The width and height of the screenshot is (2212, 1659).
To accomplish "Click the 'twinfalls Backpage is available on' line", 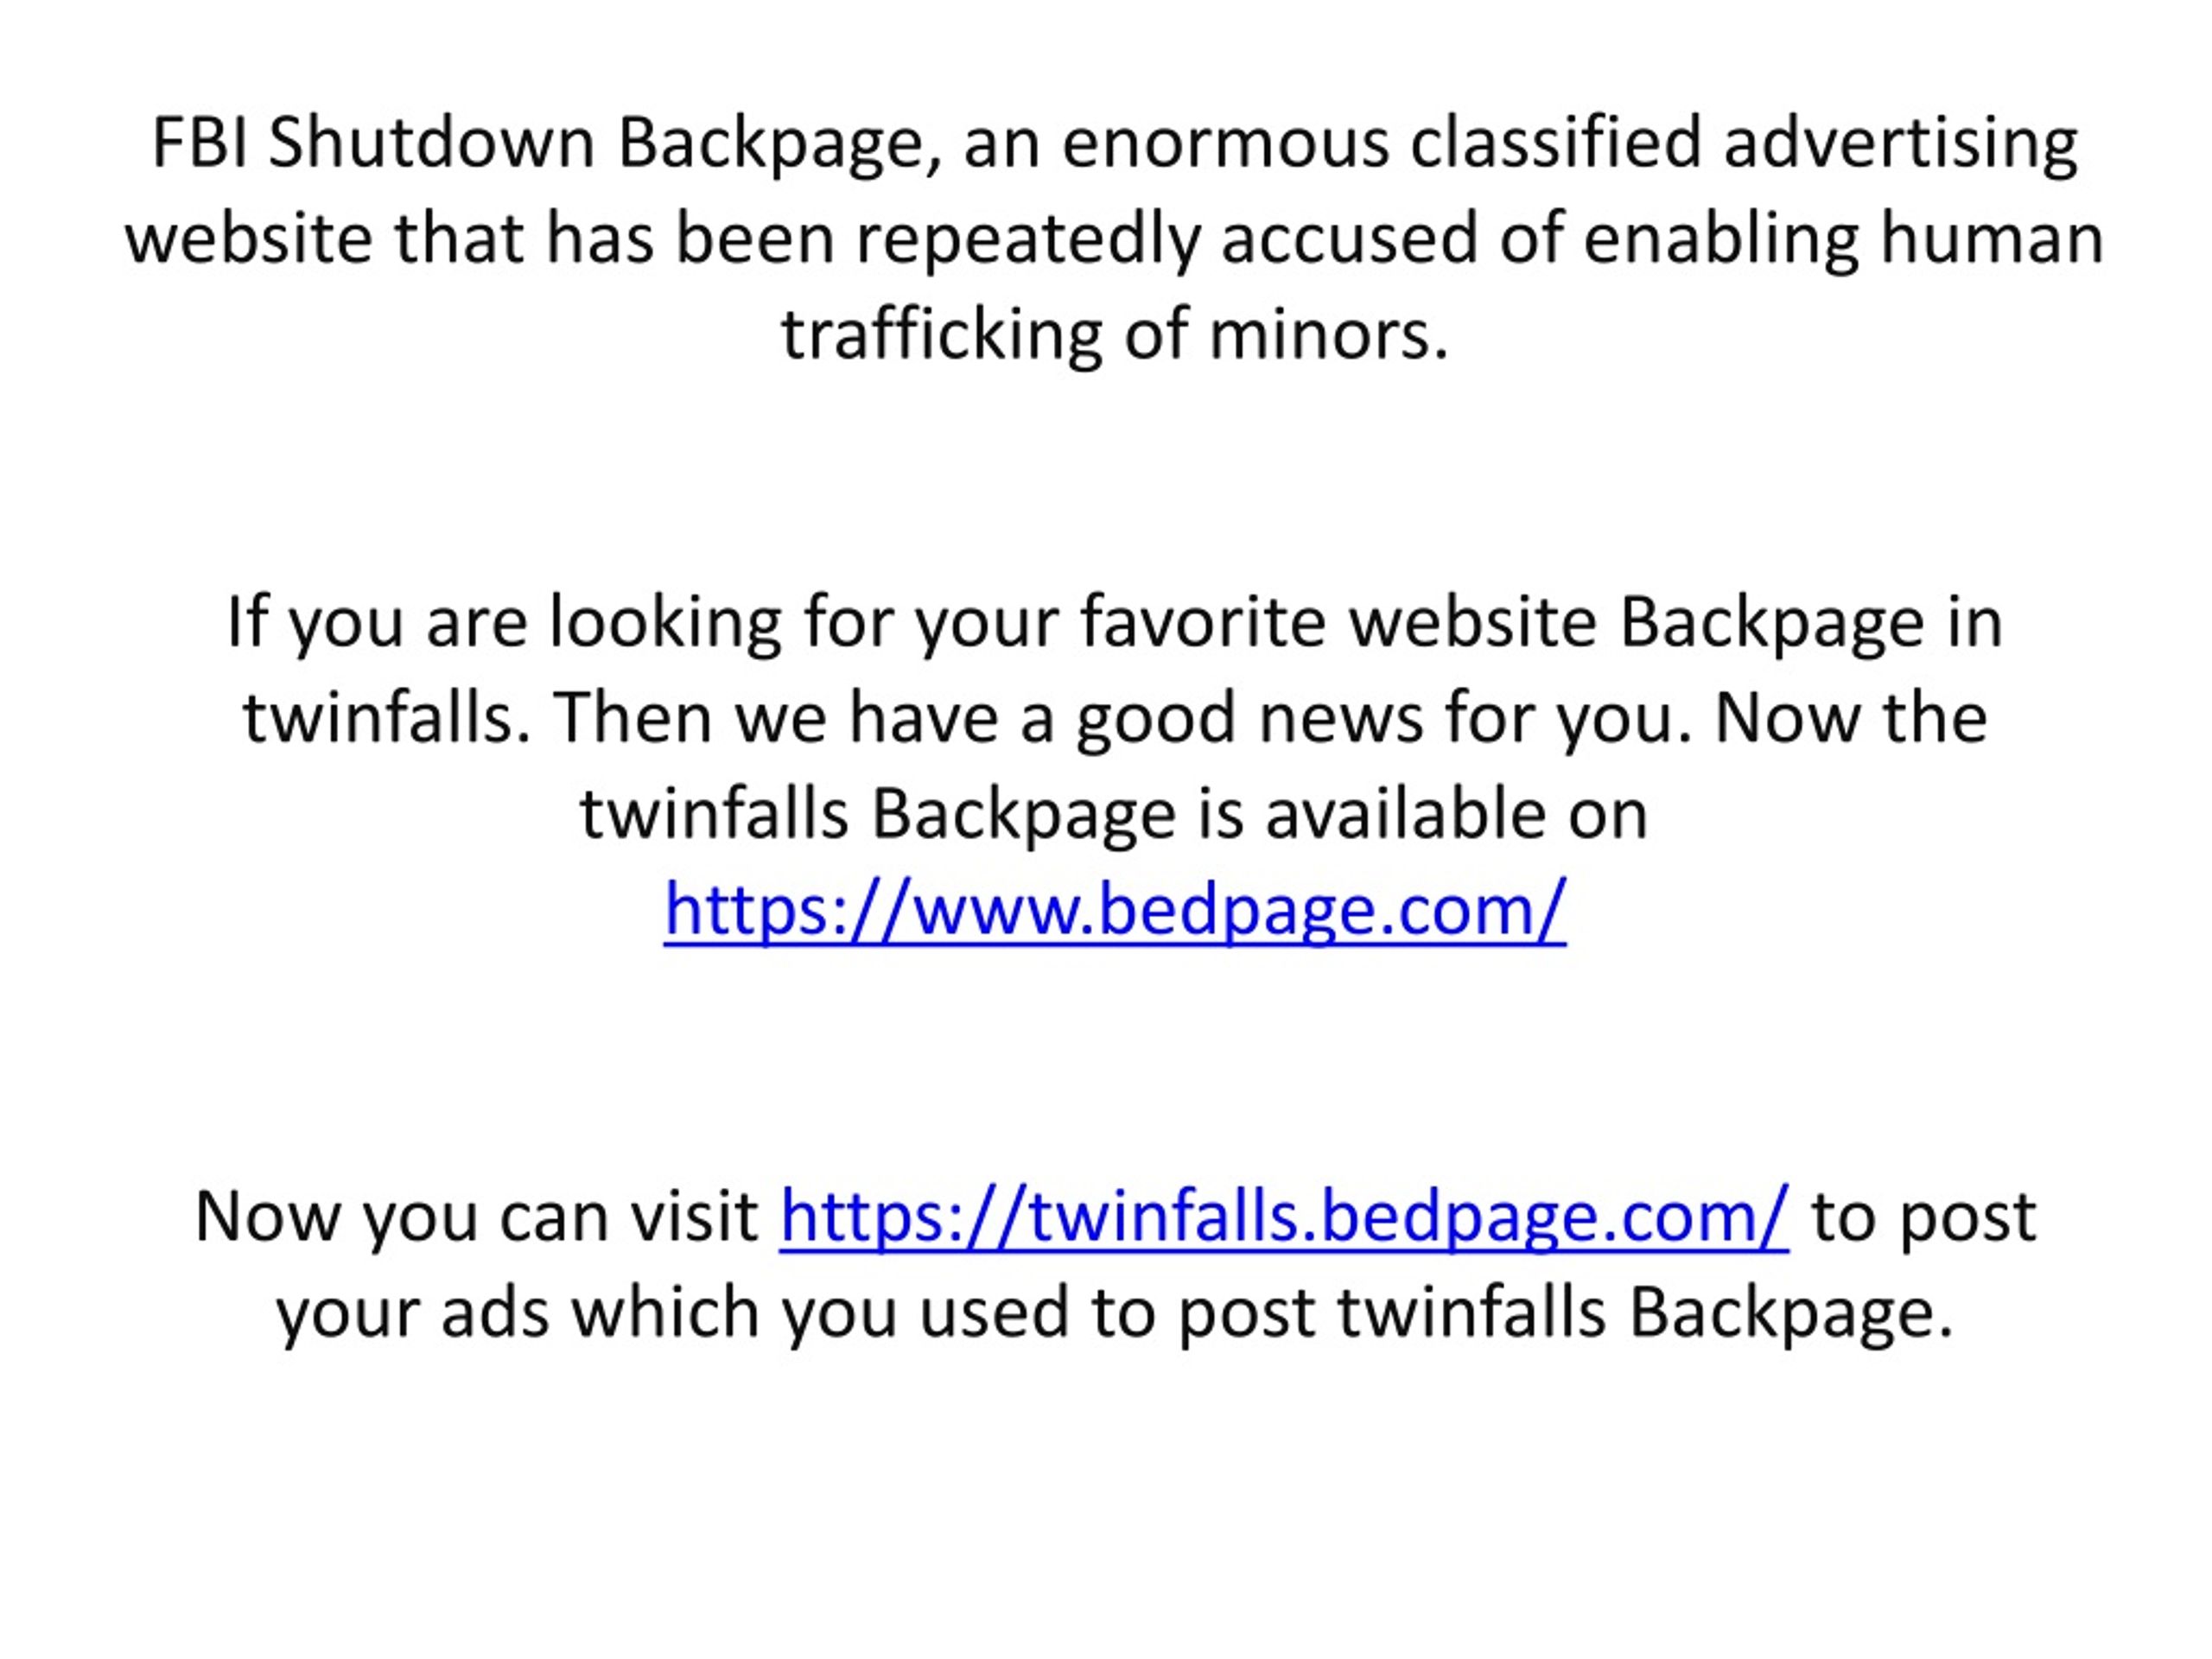I will click(x=1114, y=814).
